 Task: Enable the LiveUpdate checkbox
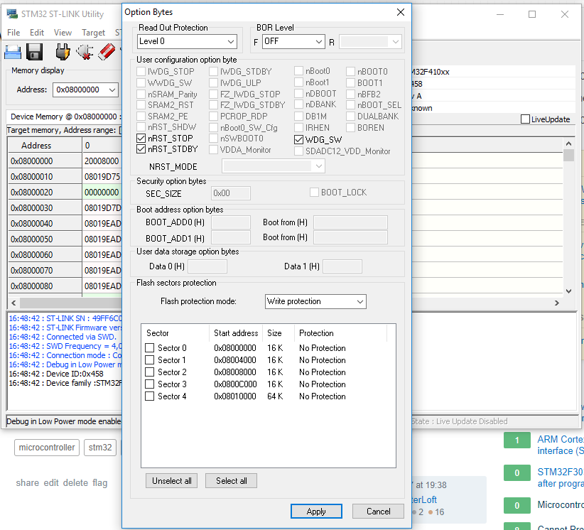tap(526, 119)
